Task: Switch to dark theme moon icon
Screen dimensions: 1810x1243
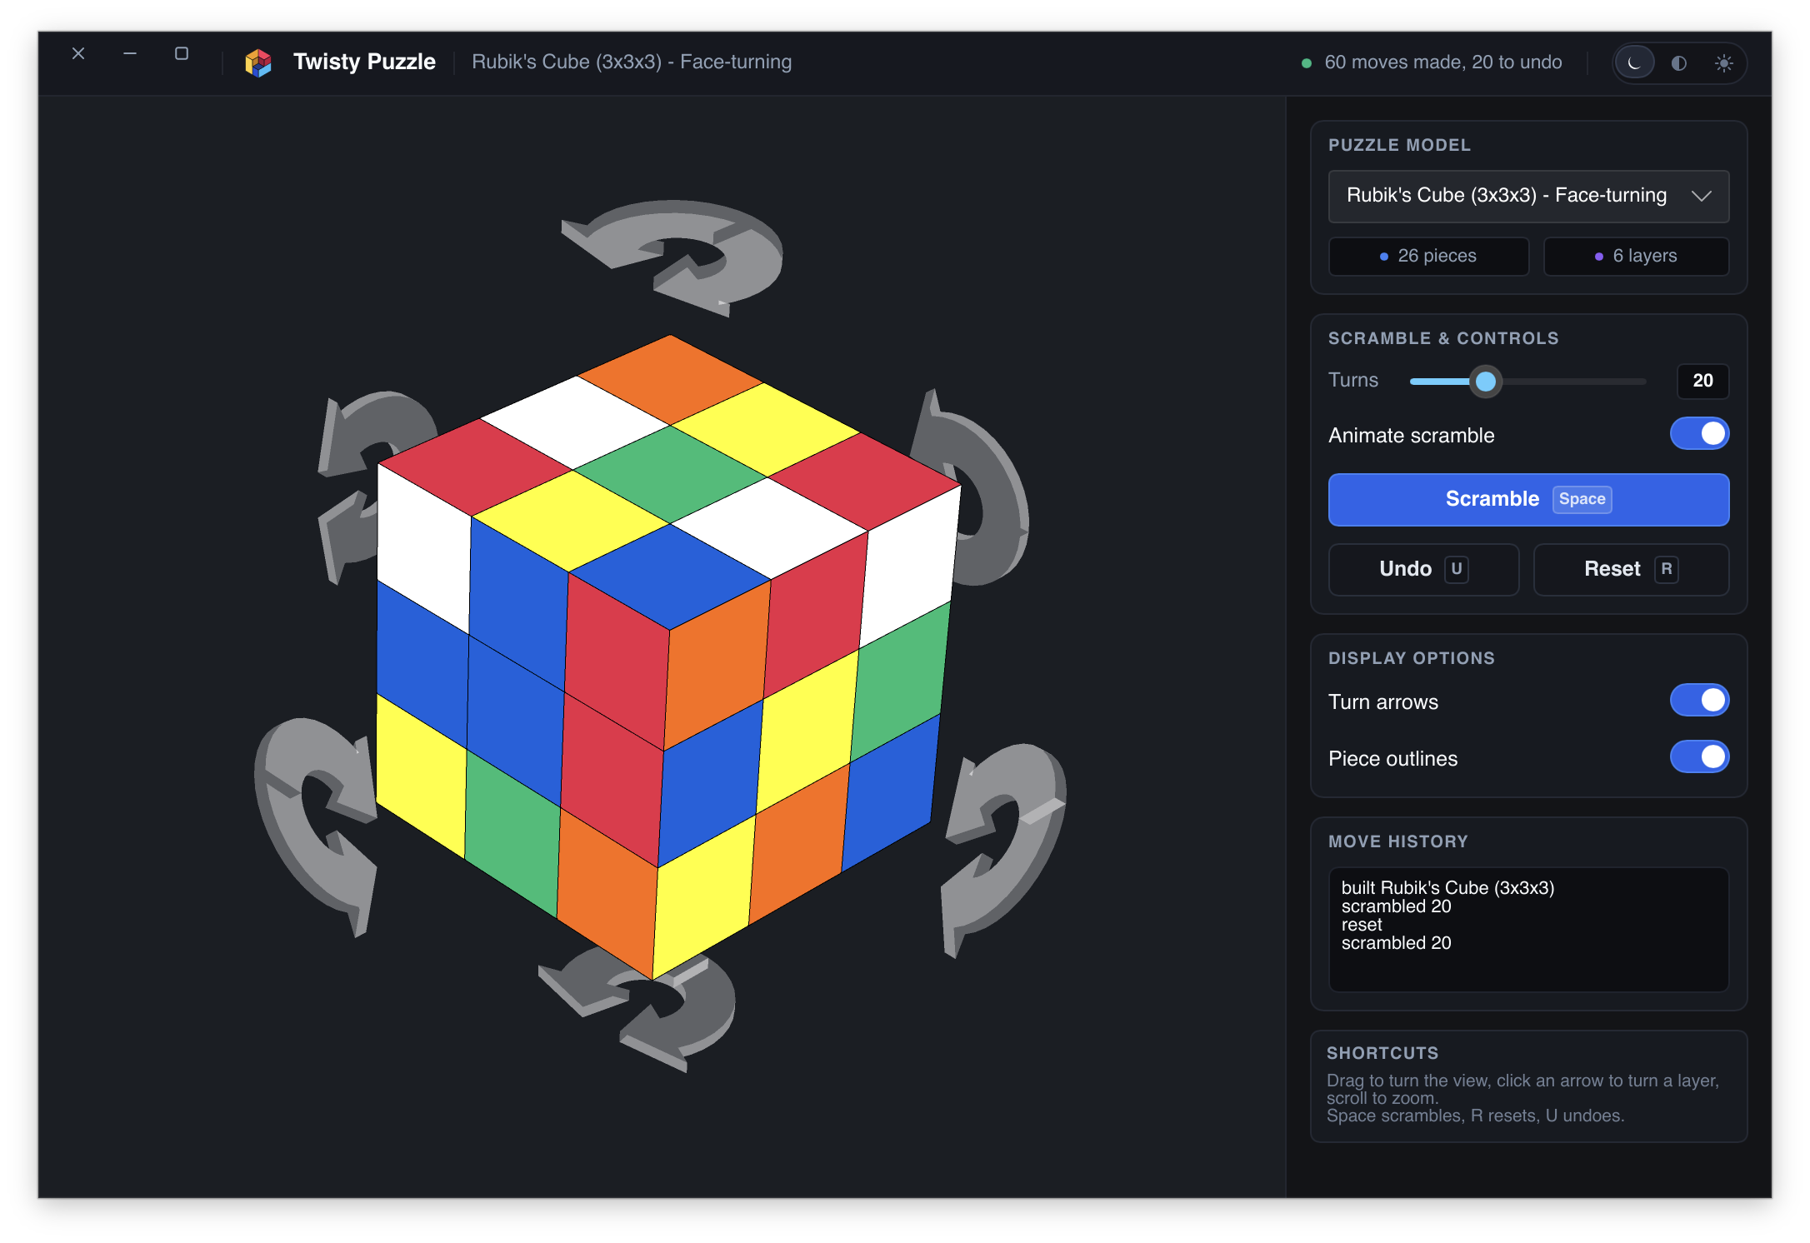Action: click(x=1634, y=62)
